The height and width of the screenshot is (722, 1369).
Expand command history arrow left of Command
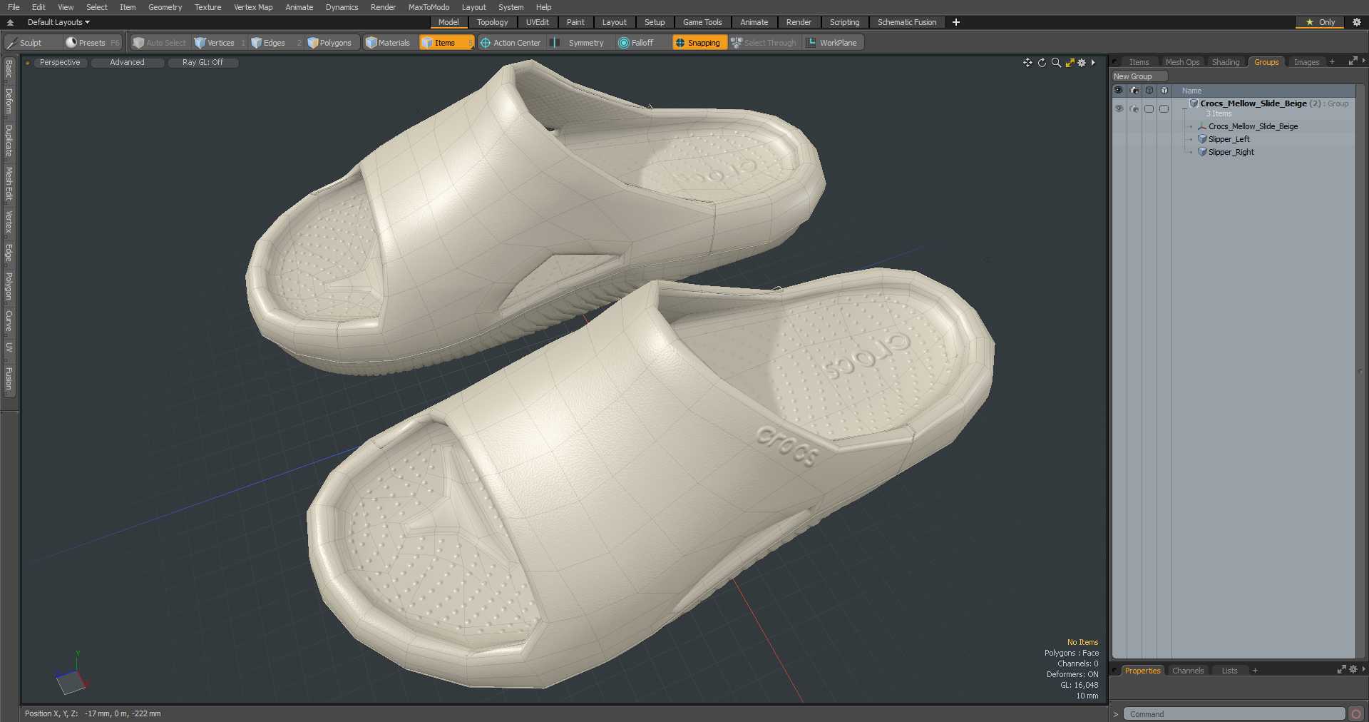(1116, 714)
